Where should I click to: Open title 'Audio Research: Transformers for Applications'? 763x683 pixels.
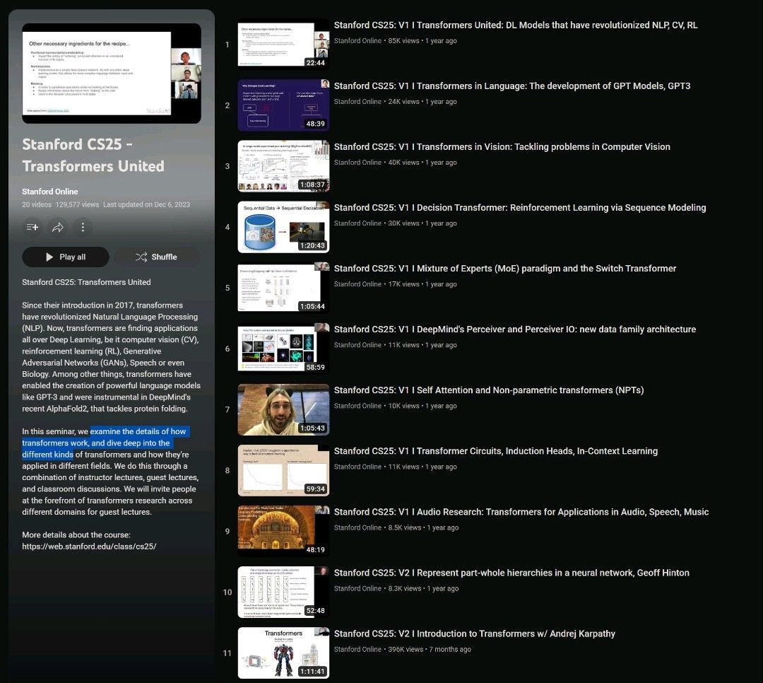point(521,512)
